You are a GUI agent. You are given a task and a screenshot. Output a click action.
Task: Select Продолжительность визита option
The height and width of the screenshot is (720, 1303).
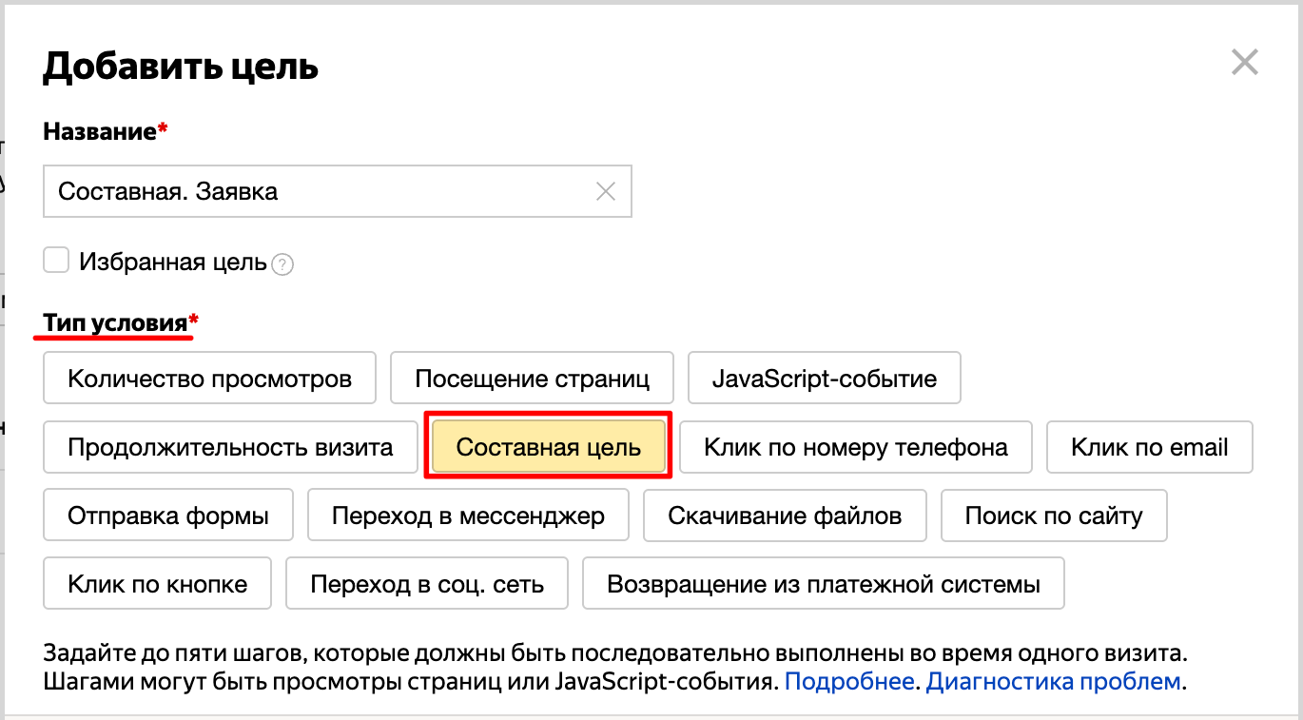click(230, 447)
